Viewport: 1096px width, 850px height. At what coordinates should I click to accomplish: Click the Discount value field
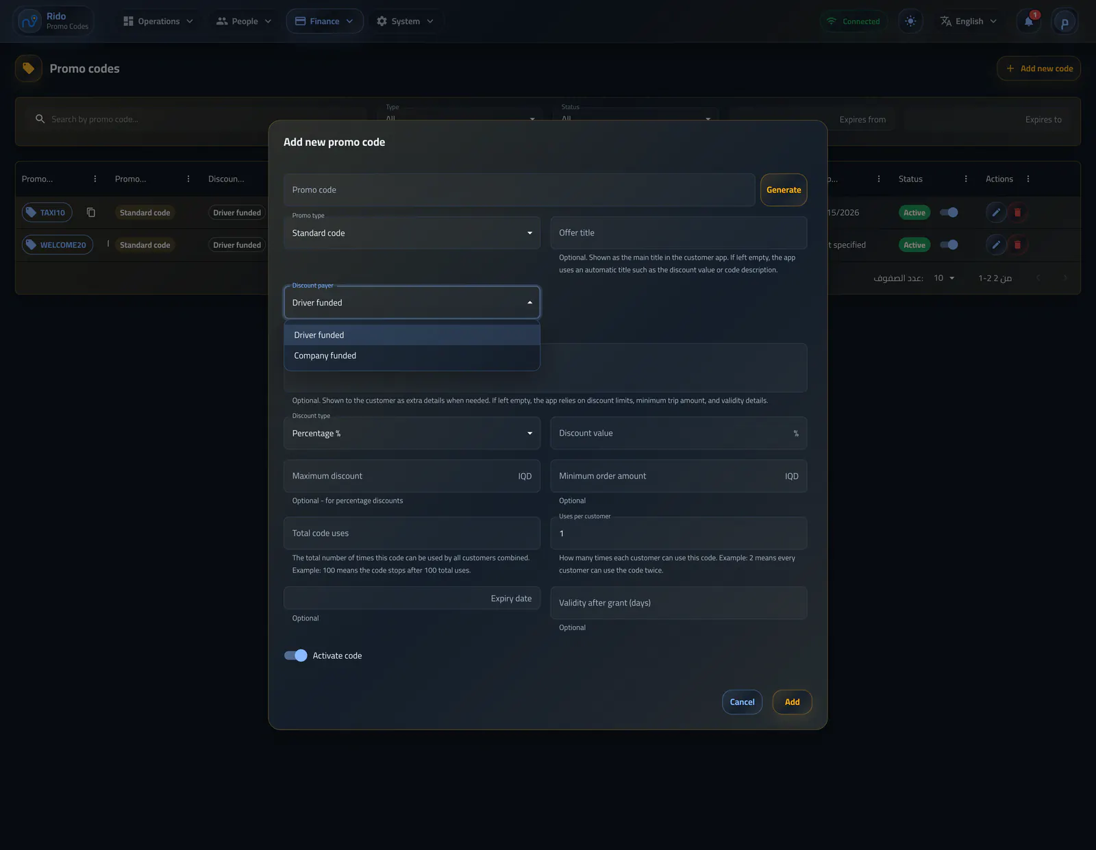[x=678, y=433]
